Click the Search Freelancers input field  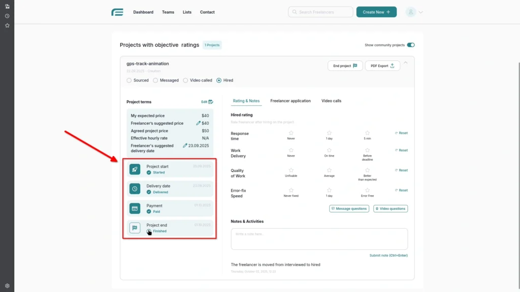(x=320, y=12)
